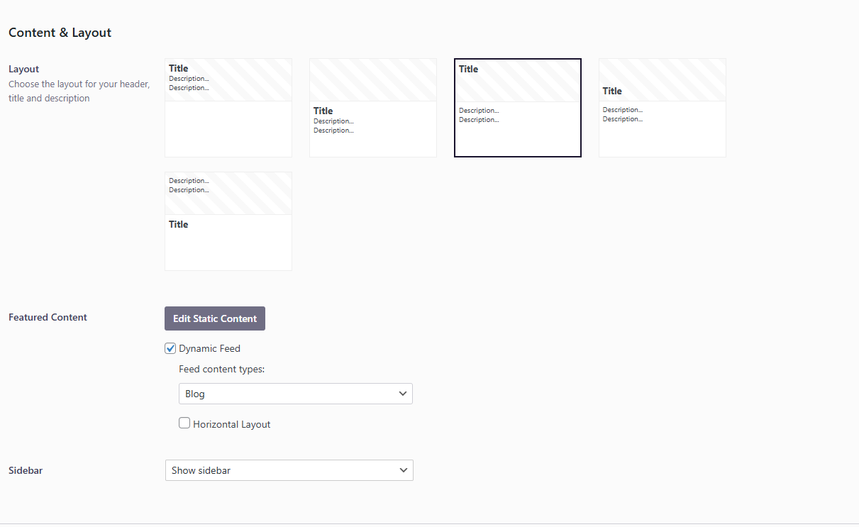
Task: Uncheck the Dynamic Feed checkbox
Action: click(x=170, y=348)
